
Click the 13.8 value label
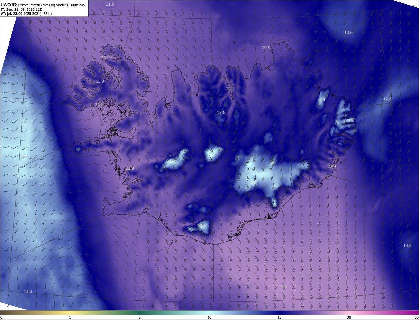[28, 291]
